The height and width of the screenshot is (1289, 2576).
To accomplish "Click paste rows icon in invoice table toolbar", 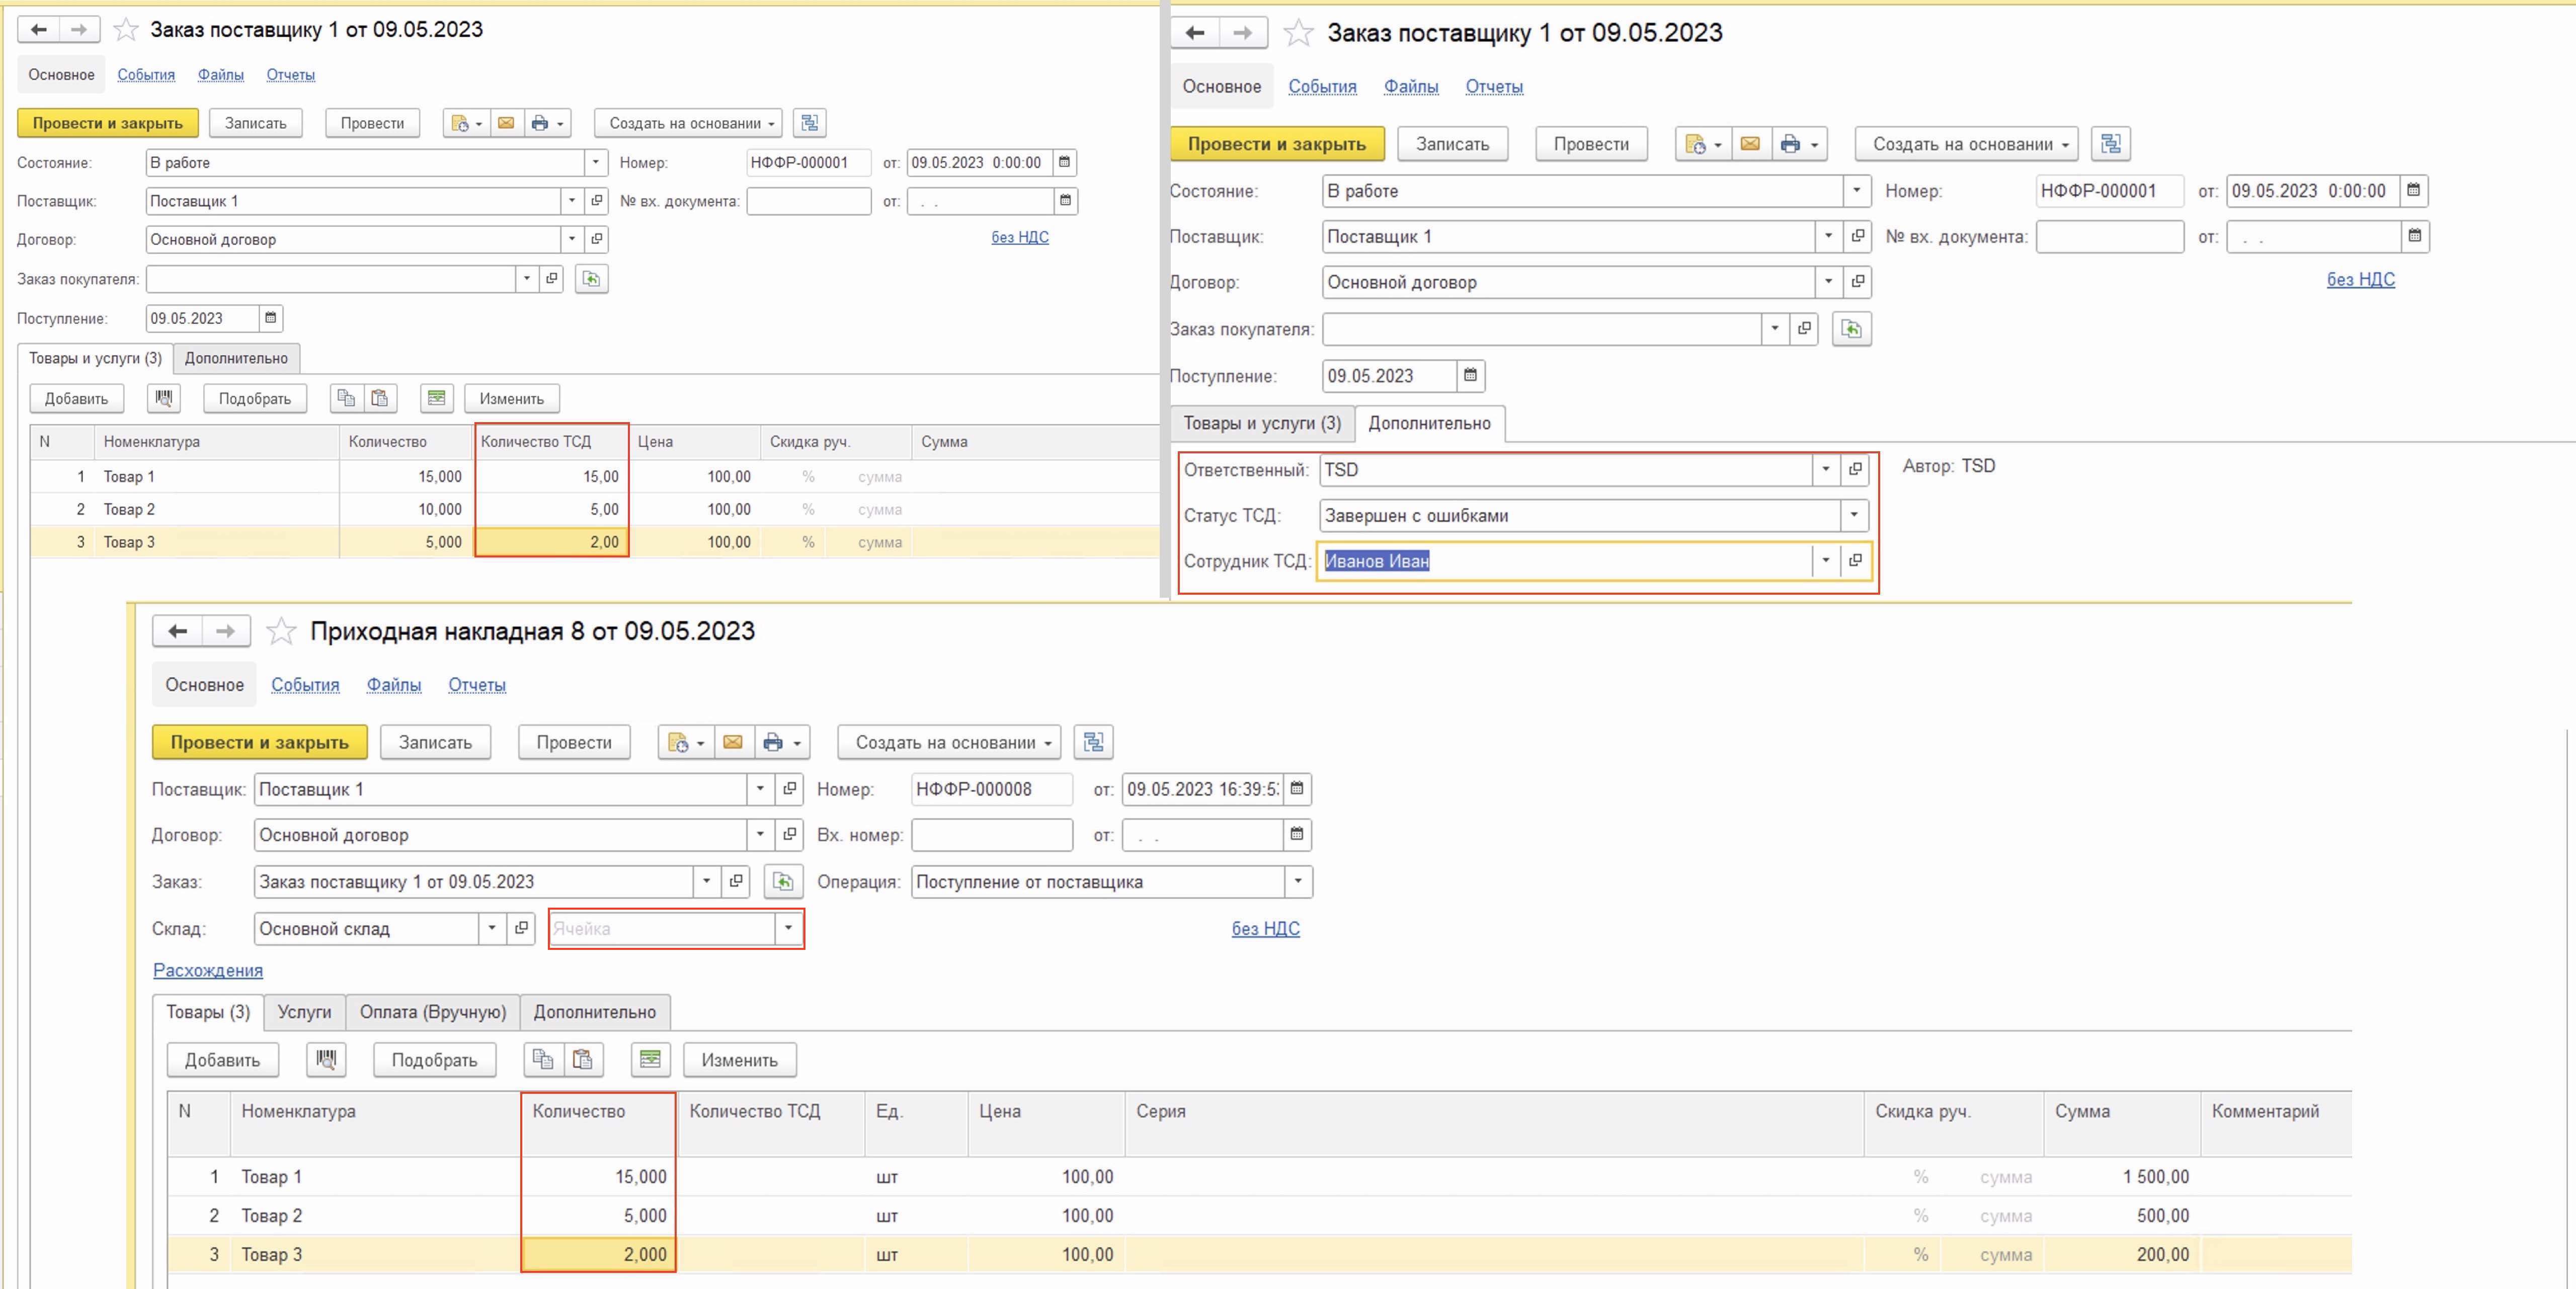I will pyautogui.click(x=583, y=1059).
